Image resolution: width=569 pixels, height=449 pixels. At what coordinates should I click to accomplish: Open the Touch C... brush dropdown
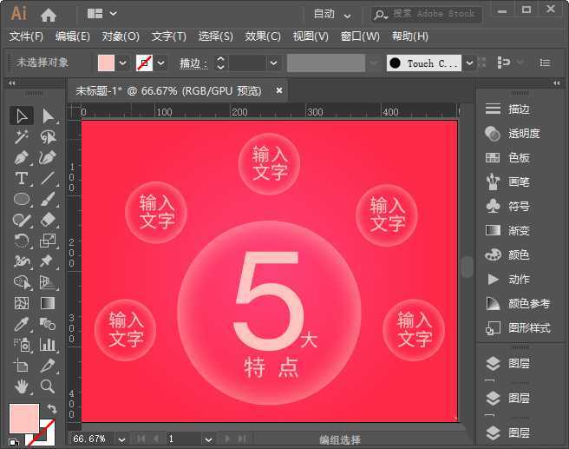pos(468,63)
